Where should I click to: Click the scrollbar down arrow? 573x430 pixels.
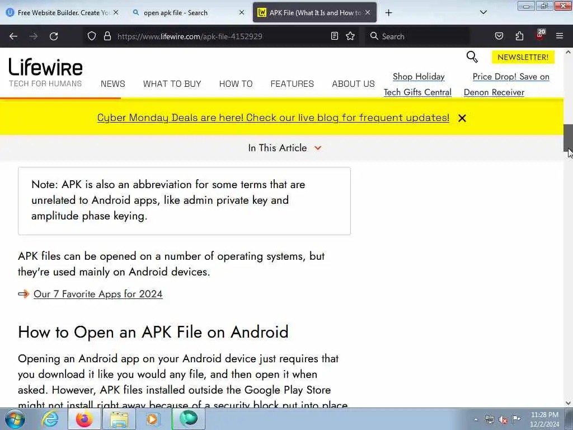click(568, 403)
